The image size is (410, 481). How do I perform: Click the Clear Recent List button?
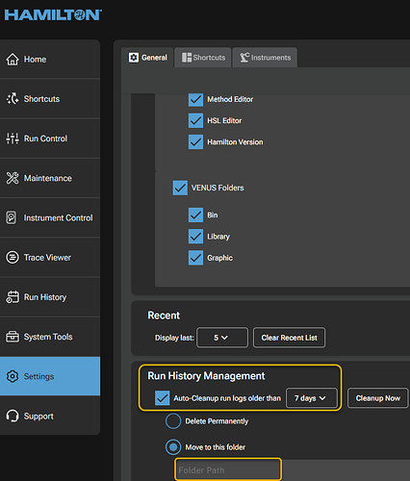[289, 338]
